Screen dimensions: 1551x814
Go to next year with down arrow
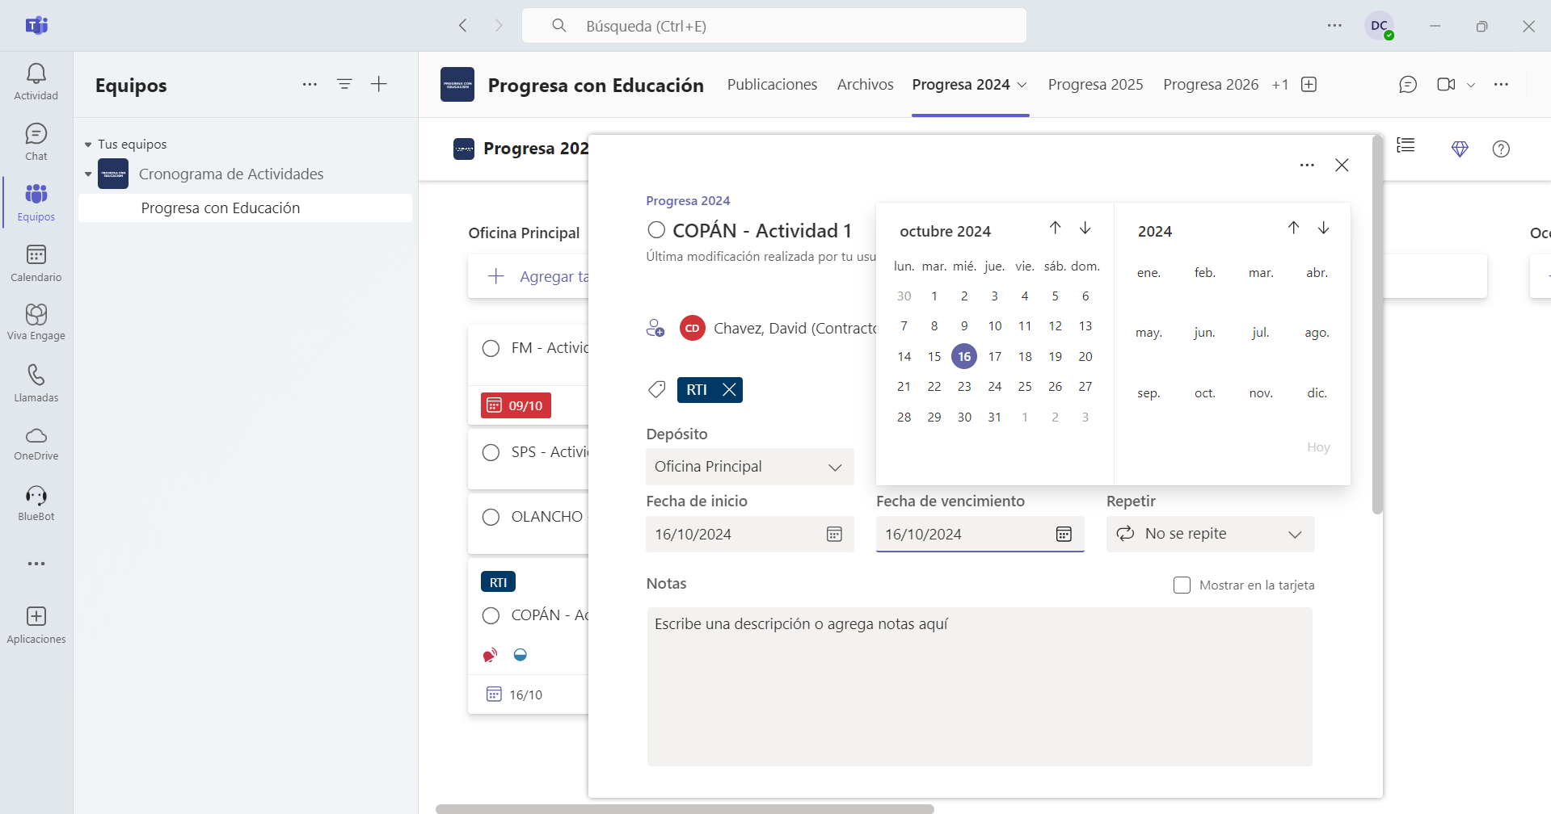click(1323, 228)
